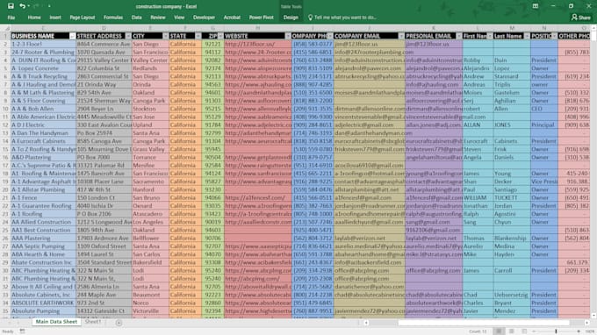Click horizontal scrollbar left arrow
The width and height of the screenshot is (597, 335).
(x=366, y=323)
